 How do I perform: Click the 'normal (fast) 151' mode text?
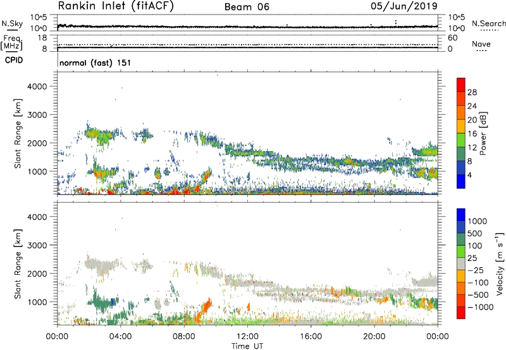96,63
